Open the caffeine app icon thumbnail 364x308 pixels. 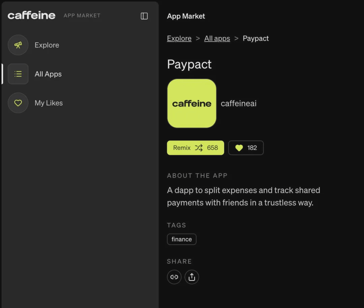pyautogui.click(x=192, y=103)
